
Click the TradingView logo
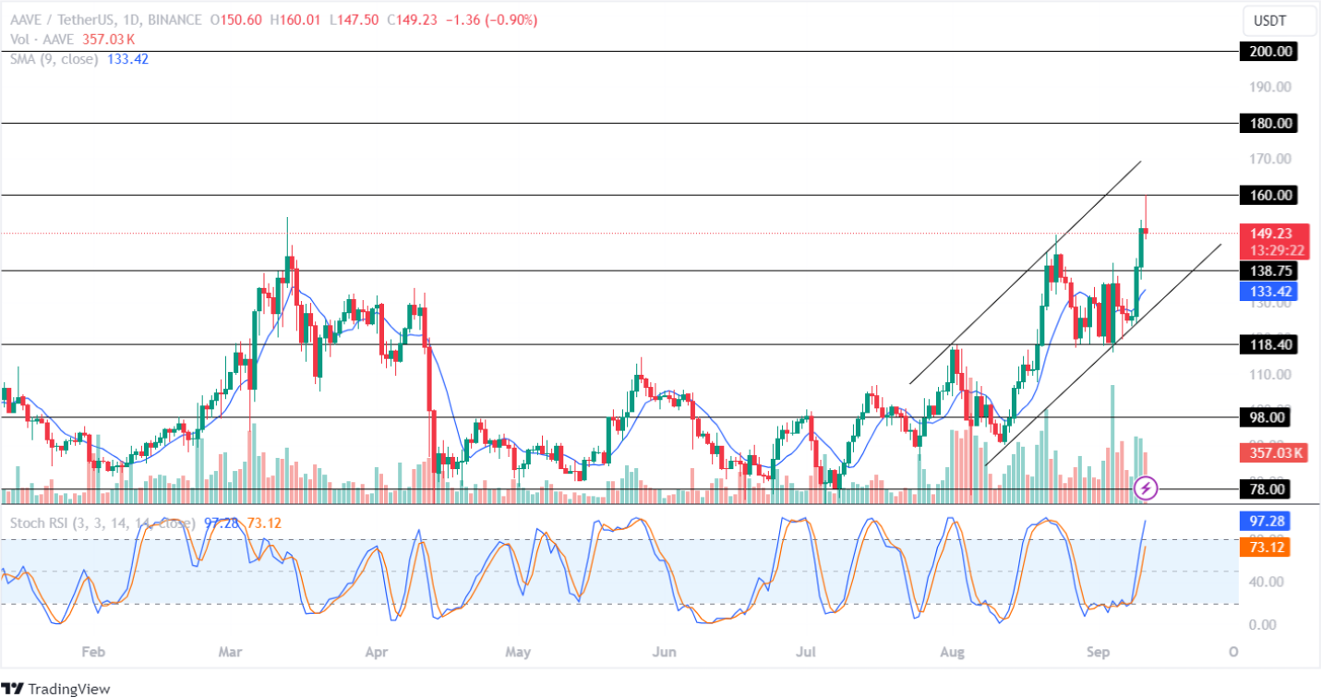[57, 689]
